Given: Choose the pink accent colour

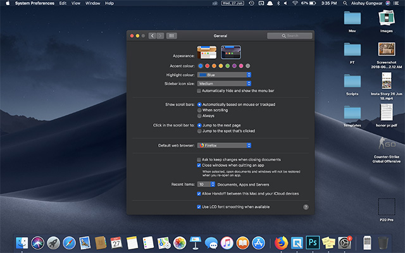Looking at the screenshot, I should (241, 66).
